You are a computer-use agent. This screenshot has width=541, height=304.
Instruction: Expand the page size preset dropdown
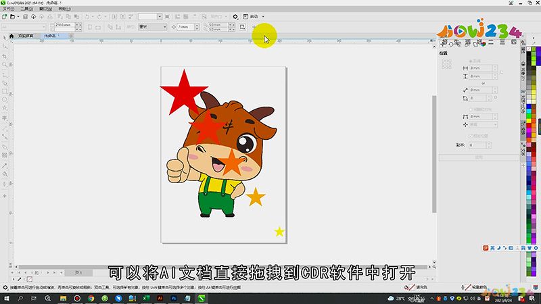(x=44, y=27)
